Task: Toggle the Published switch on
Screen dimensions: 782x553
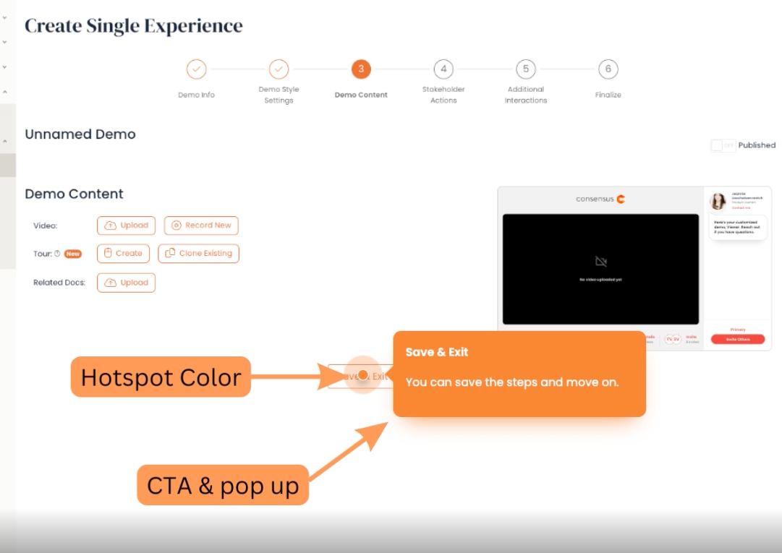Action: click(723, 145)
